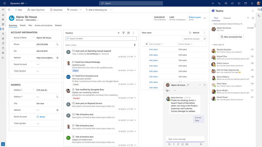Open ASH Q3 Sales Opportunity chat
Image resolution: width=262 pixels, height=147 pixels.
point(232,71)
